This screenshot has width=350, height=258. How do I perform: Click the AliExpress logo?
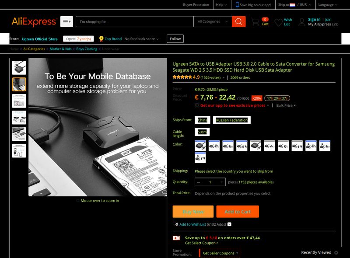(x=35, y=22)
